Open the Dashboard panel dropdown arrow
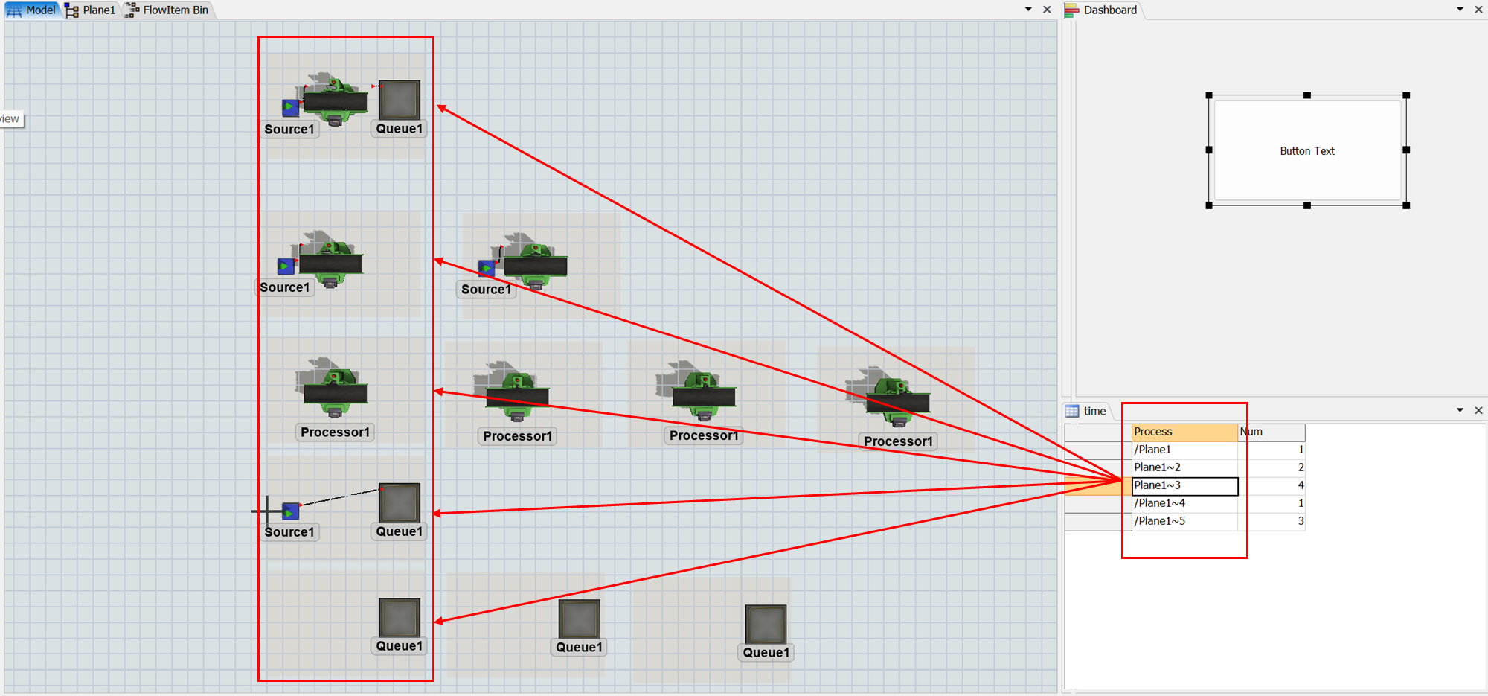This screenshot has width=1488, height=696. pyautogui.click(x=1460, y=10)
